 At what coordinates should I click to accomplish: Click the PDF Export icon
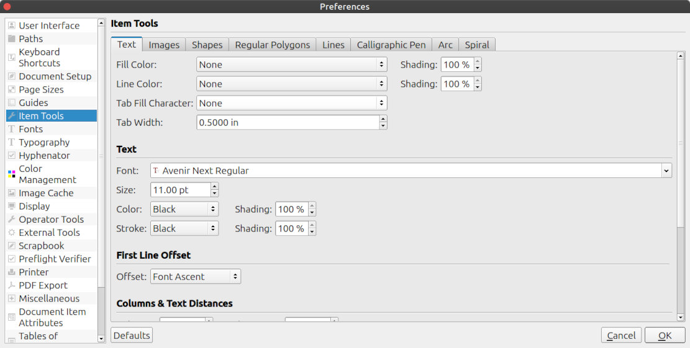pyautogui.click(x=12, y=285)
